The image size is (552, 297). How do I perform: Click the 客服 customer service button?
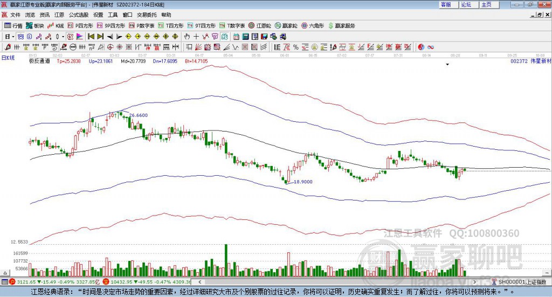pyautogui.click(x=448, y=4)
